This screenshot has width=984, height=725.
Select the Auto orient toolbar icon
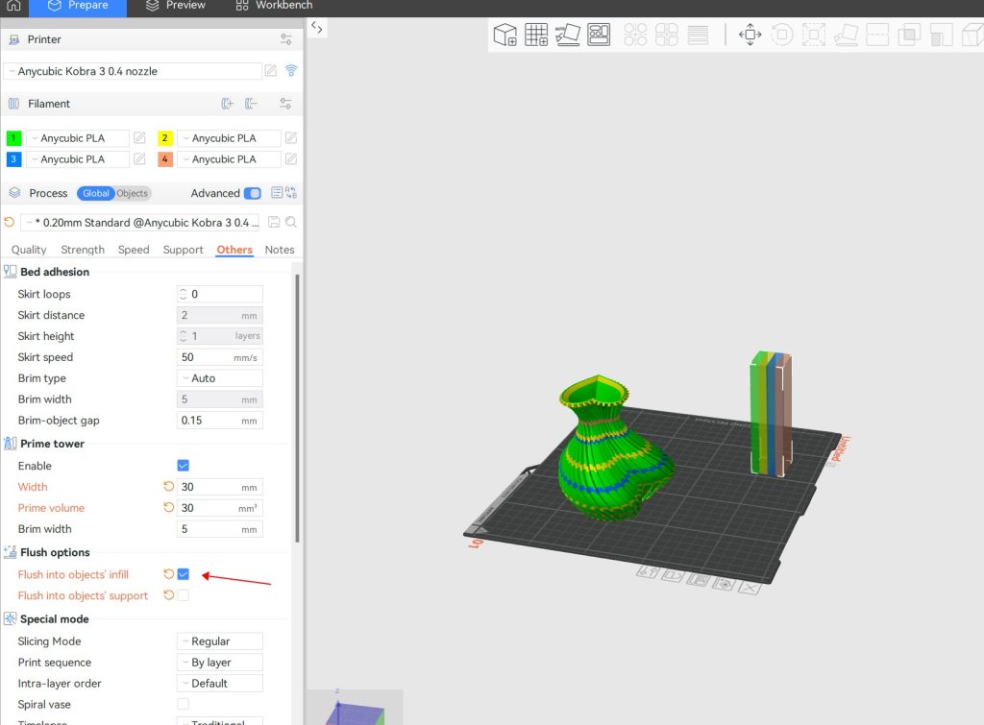coord(568,35)
